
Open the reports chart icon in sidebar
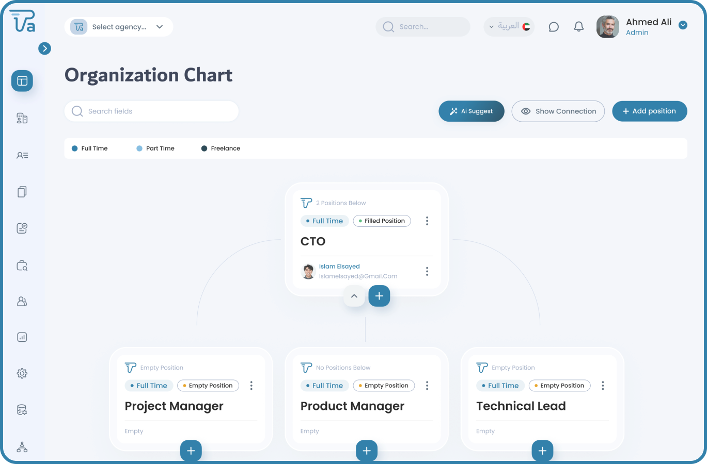pos(22,337)
